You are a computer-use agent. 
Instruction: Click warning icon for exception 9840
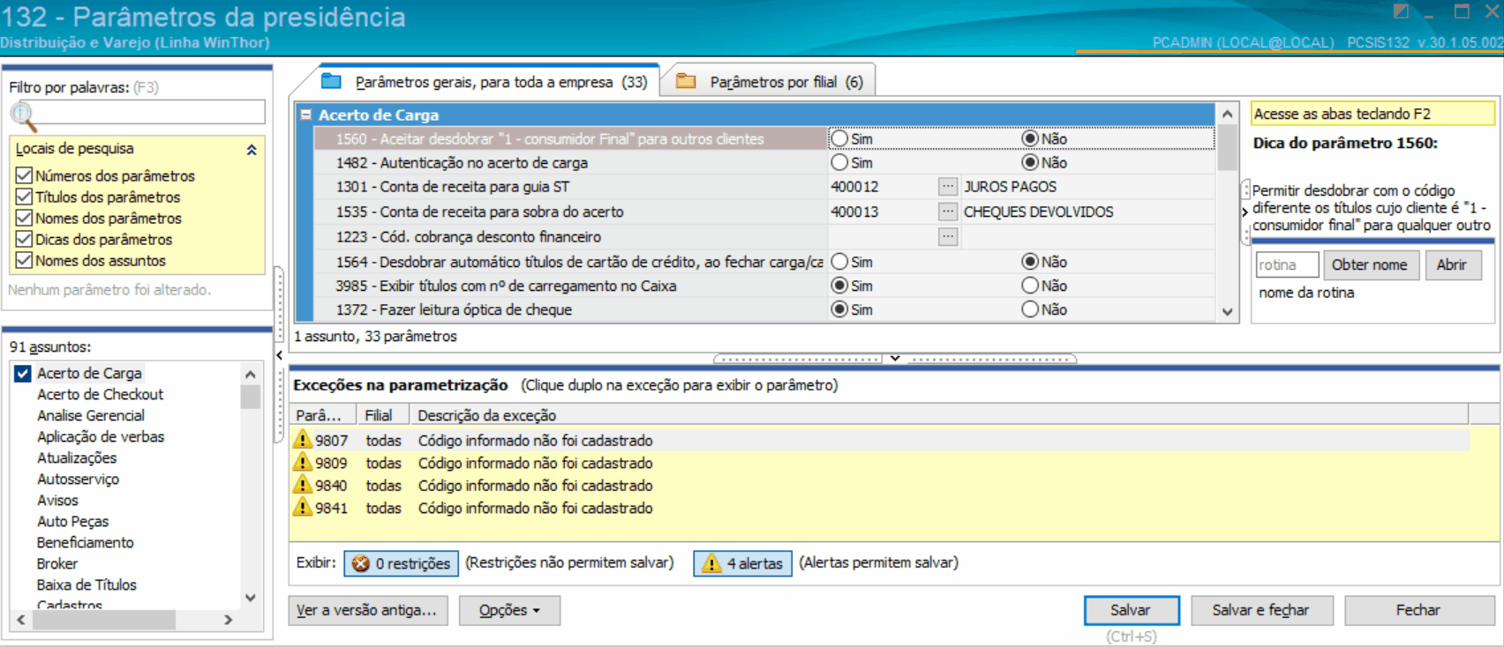pos(303,485)
